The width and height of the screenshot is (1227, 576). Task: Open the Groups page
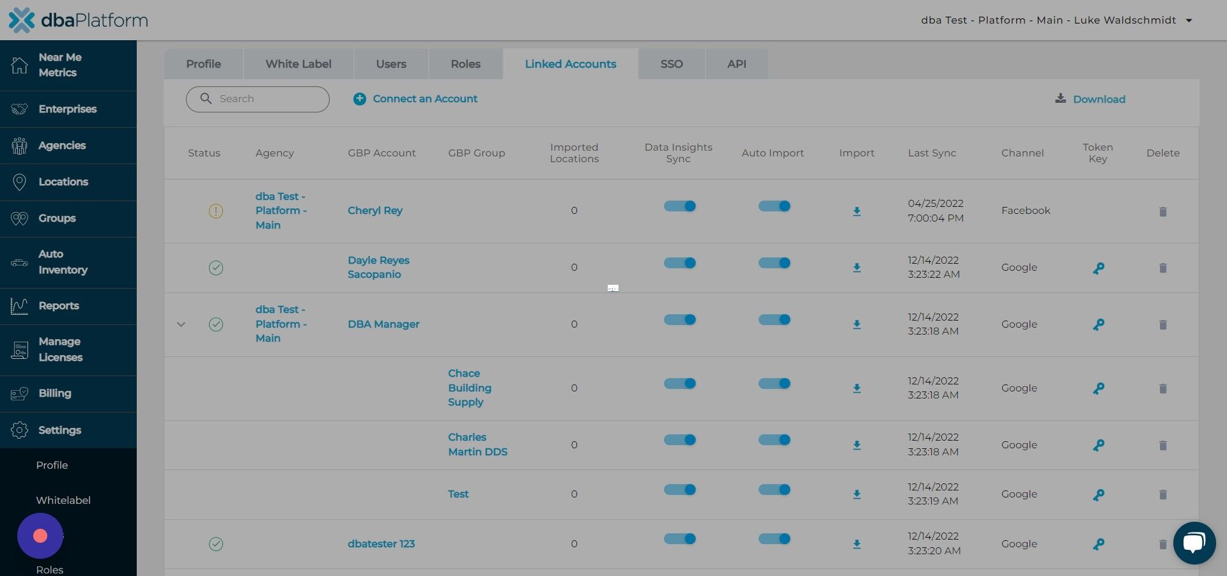[68, 218]
